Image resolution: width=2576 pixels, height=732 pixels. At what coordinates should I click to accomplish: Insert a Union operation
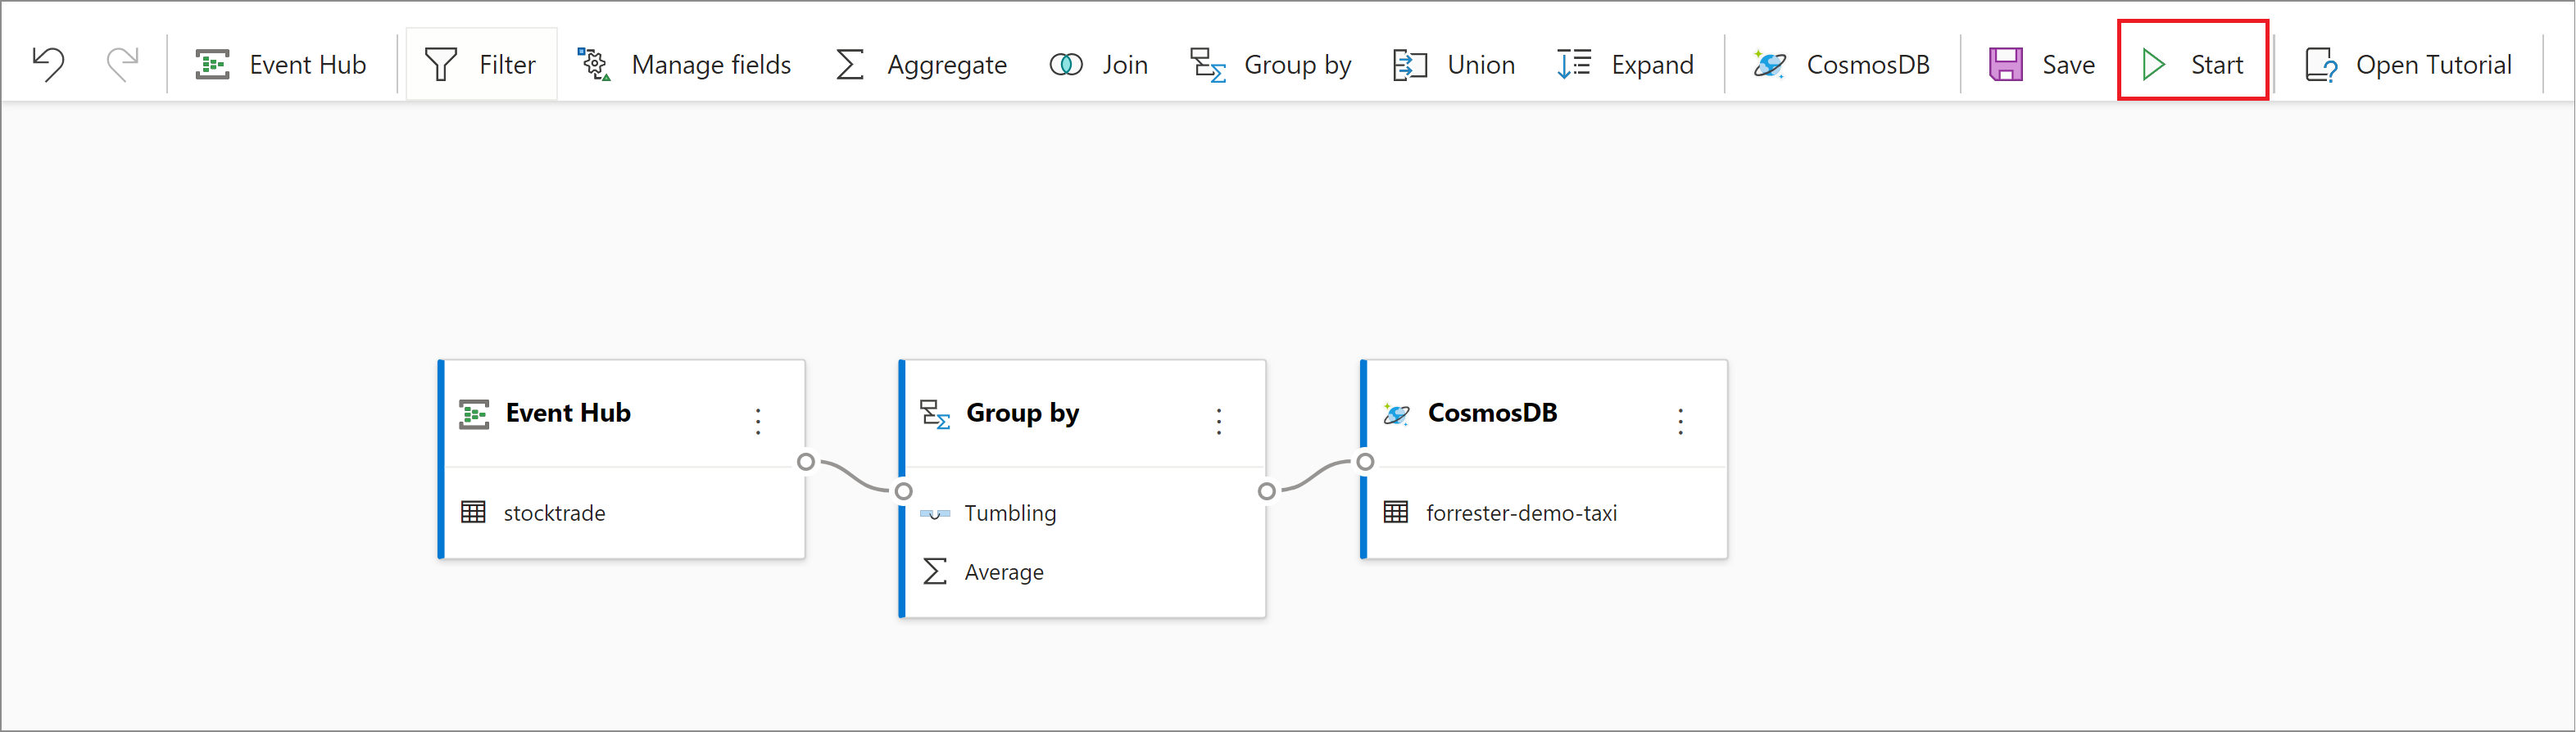pyautogui.click(x=1454, y=65)
